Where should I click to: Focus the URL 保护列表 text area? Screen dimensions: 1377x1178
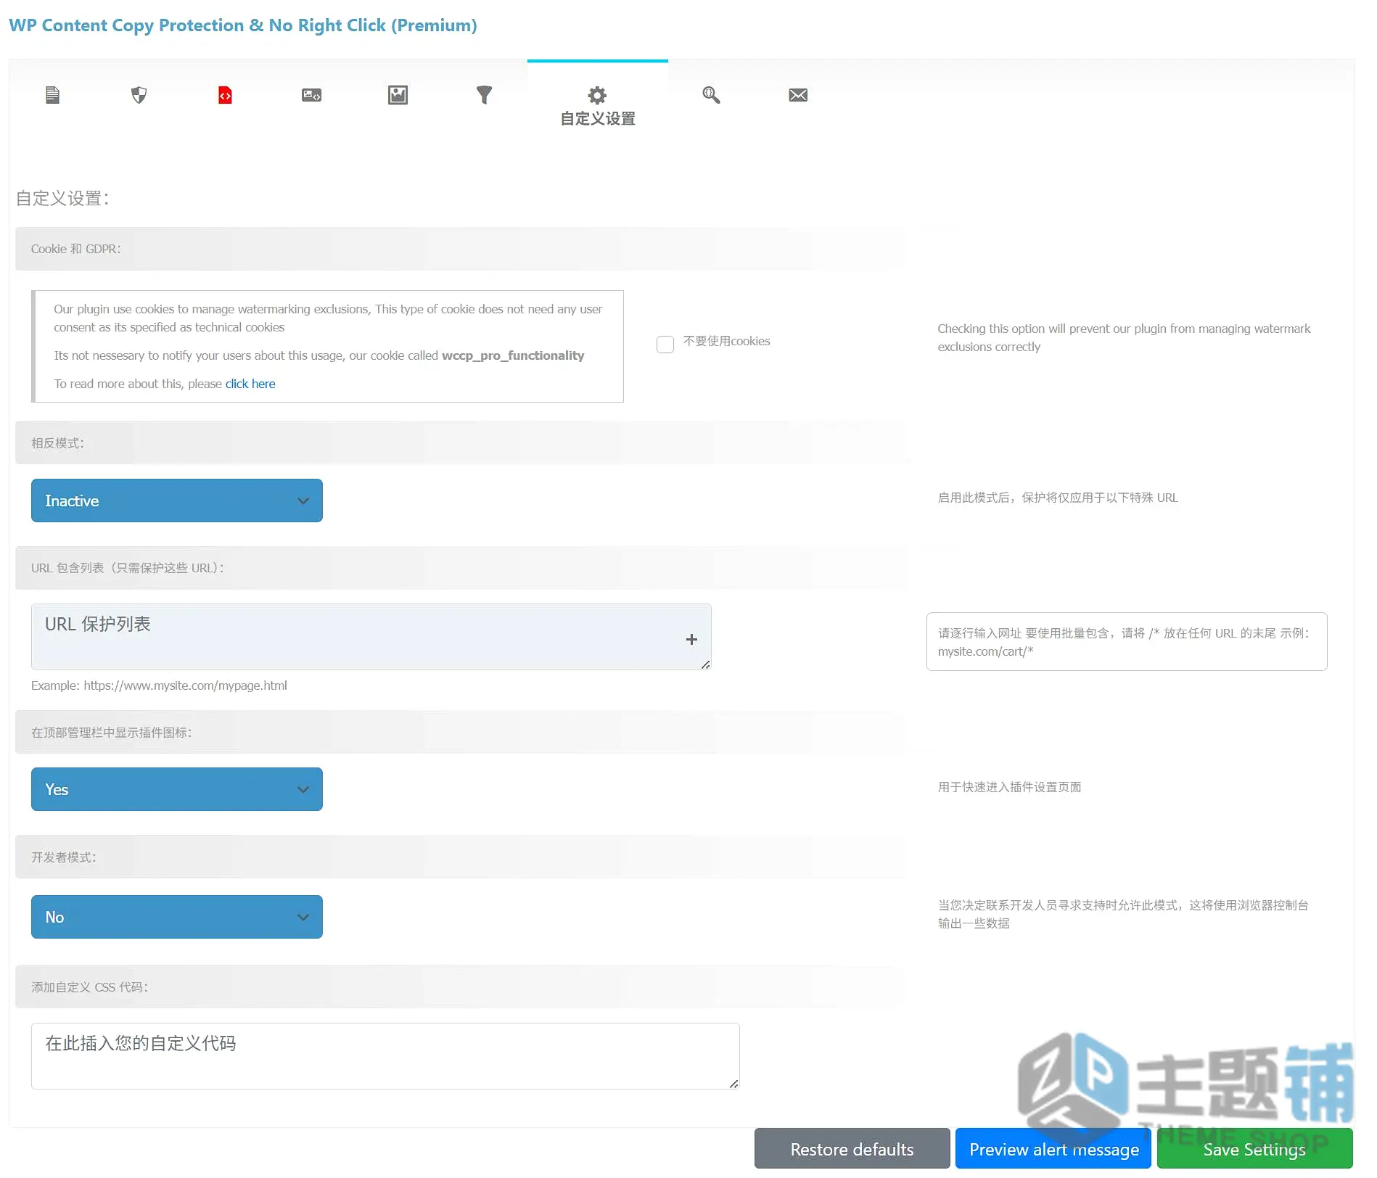click(x=371, y=637)
